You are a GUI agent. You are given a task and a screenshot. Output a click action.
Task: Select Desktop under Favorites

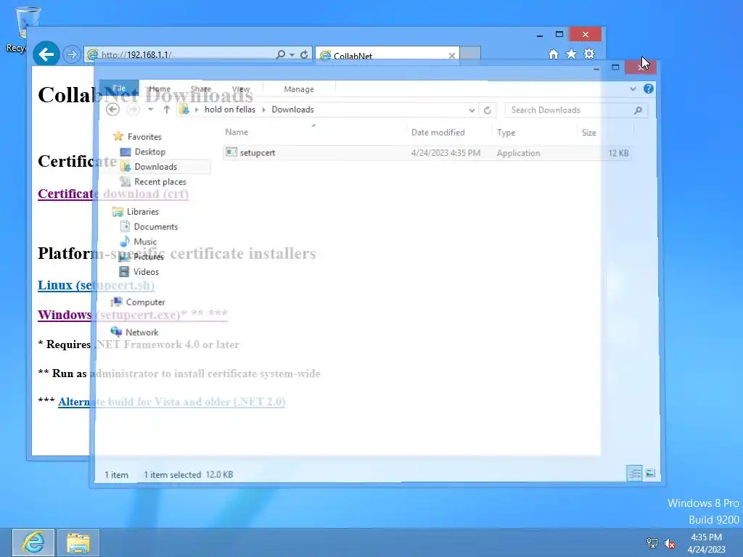(143, 152)
